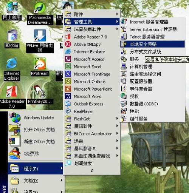Expand the 附件 submenu arrow

[117, 14]
